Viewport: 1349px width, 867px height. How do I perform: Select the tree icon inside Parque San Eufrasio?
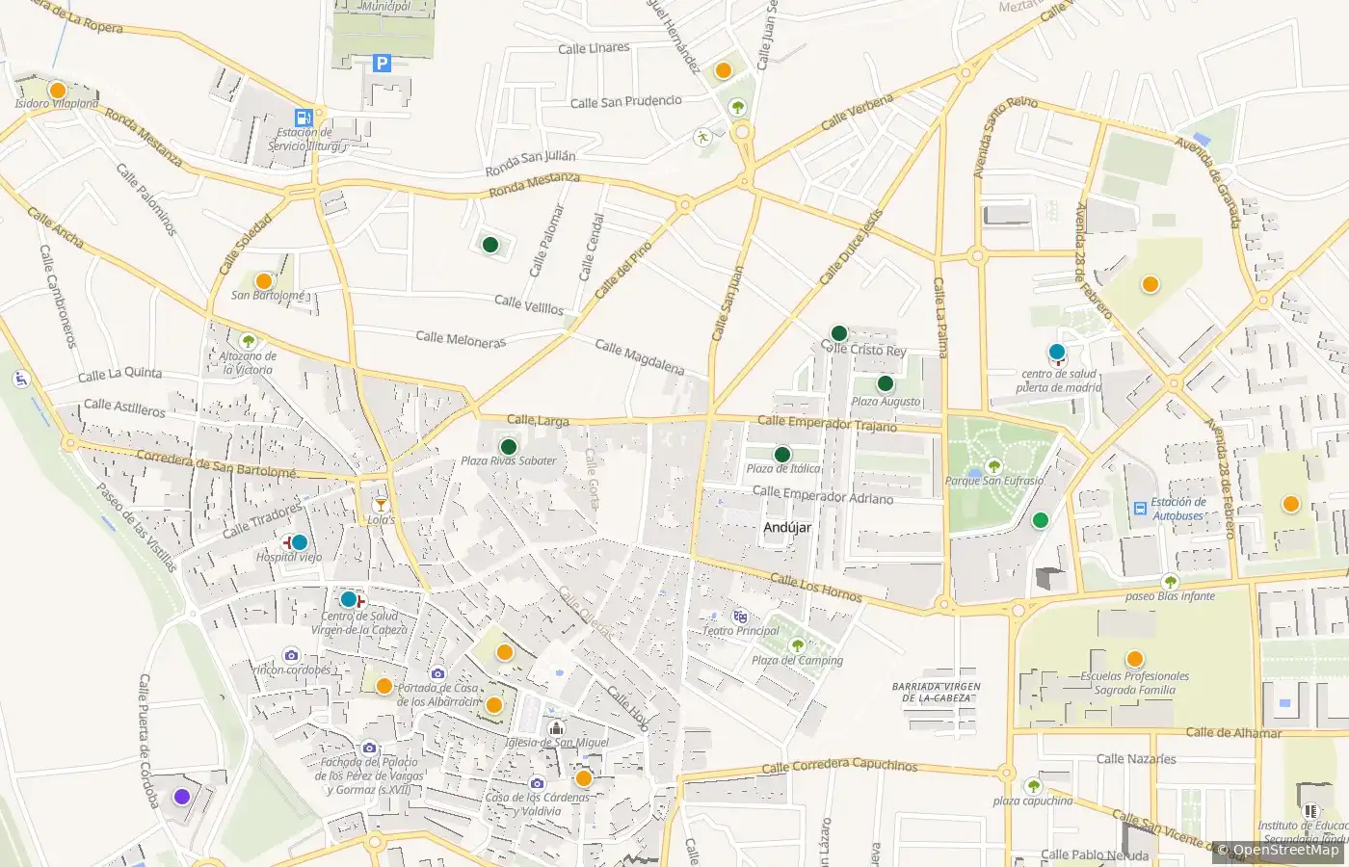(993, 466)
